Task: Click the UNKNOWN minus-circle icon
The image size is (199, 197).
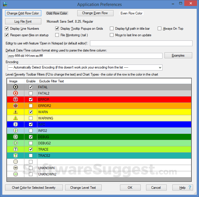Action: click(x=16, y=168)
